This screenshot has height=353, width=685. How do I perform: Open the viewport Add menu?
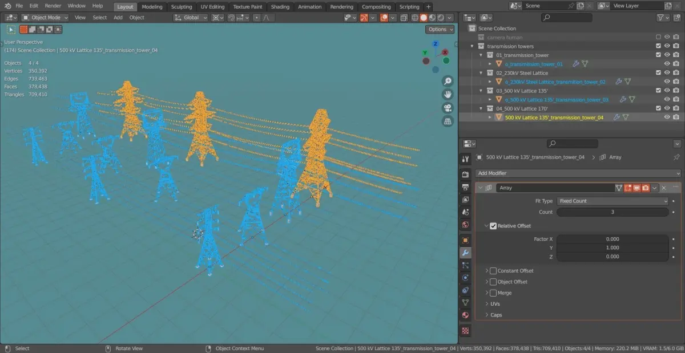[118, 18]
